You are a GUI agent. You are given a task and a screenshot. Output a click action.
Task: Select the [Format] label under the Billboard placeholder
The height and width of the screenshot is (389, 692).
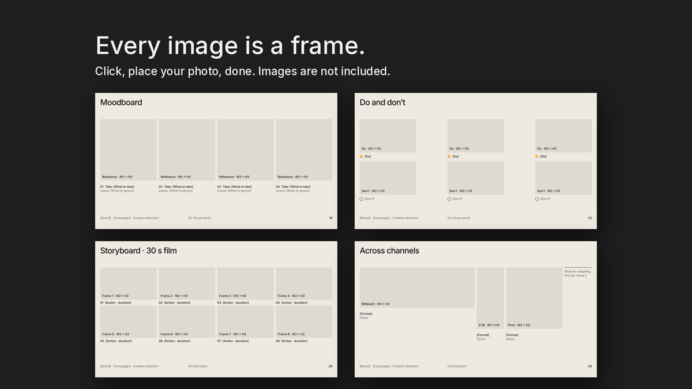366,314
